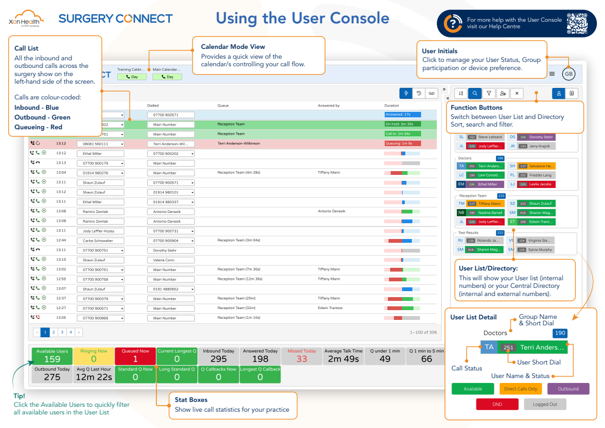The width and height of the screenshot is (605, 428).
Task: Click hang-up icon in the Dorothy Stehr row
Action: [38, 249]
